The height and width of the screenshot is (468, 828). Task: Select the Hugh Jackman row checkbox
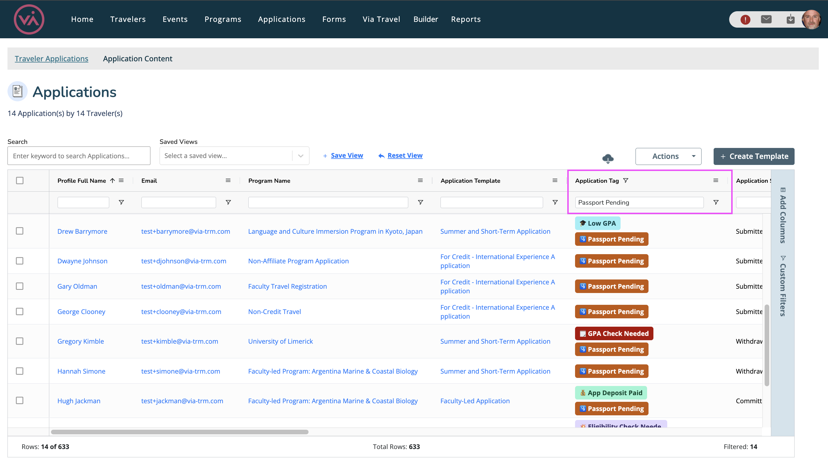pos(20,400)
